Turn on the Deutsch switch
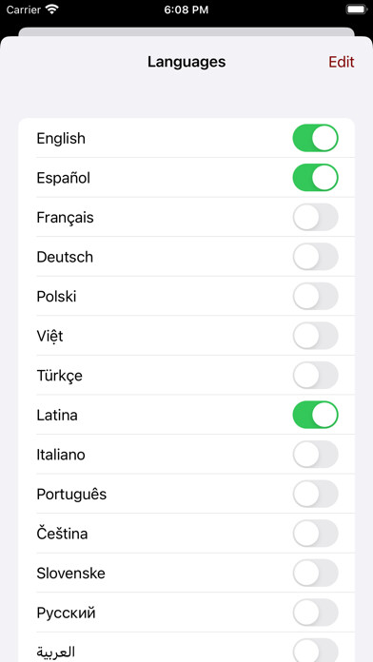Screen dimensions: 373x662 click(316, 257)
